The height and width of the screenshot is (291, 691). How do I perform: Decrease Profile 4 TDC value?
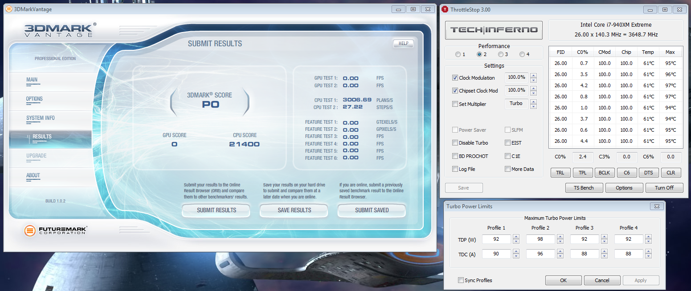click(648, 257)
